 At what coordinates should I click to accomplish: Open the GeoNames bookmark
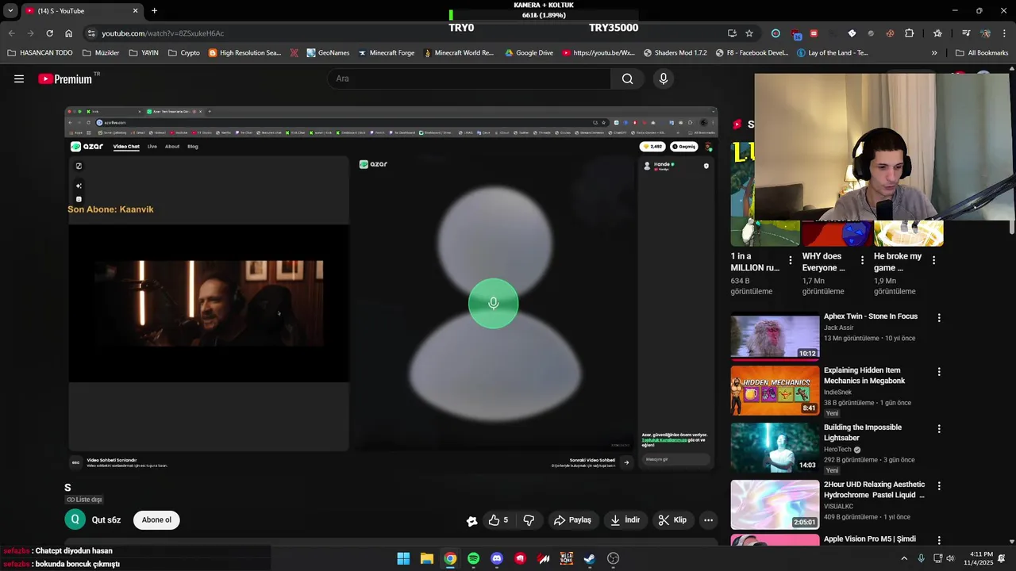click(x=327, y=53)
